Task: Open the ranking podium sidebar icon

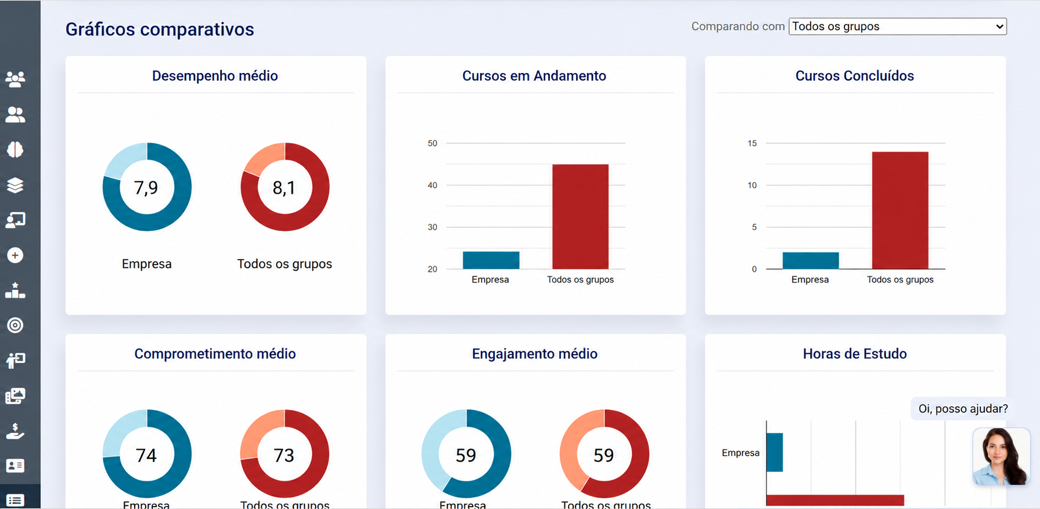Action: (x=15, y=290)
